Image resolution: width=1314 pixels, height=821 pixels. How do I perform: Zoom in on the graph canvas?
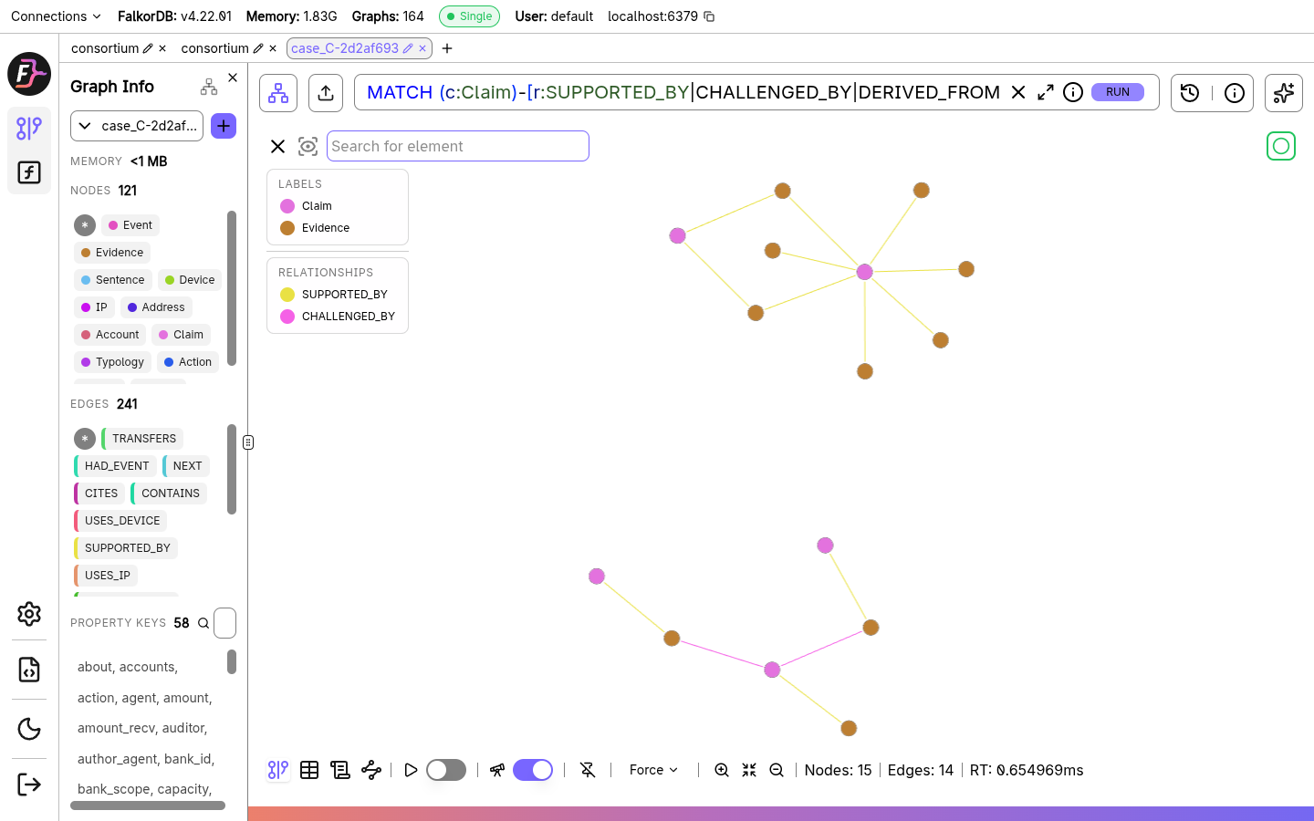tap(722, 770)
